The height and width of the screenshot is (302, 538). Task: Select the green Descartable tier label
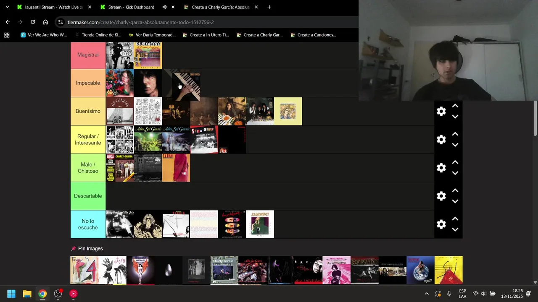[88, 196]
